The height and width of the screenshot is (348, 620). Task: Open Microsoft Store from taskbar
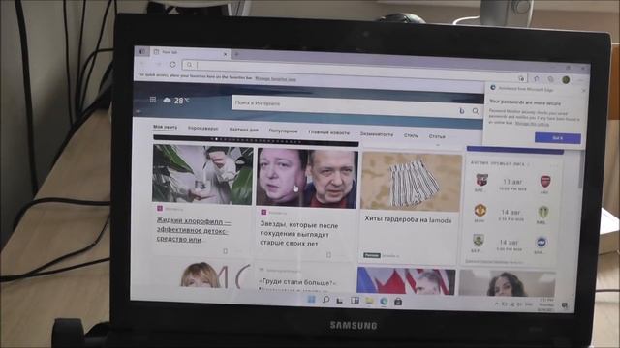tap(398, 303)
